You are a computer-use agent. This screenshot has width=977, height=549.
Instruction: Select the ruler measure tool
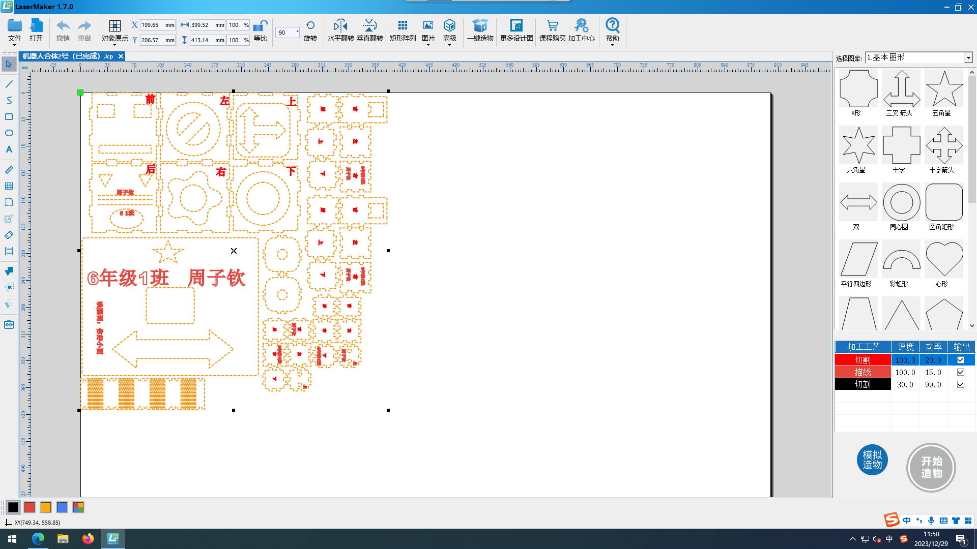coord(9,170)
